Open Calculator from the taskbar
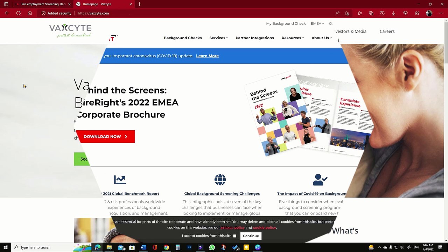Image resolution: width=448 pixels, height=252 pixels. (178, 247)
